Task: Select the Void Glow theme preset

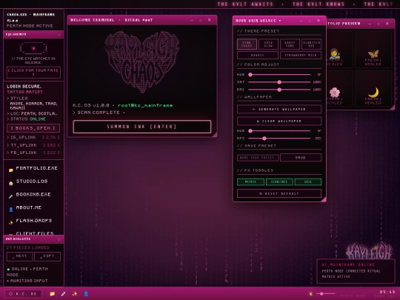Action: (268, 44)
